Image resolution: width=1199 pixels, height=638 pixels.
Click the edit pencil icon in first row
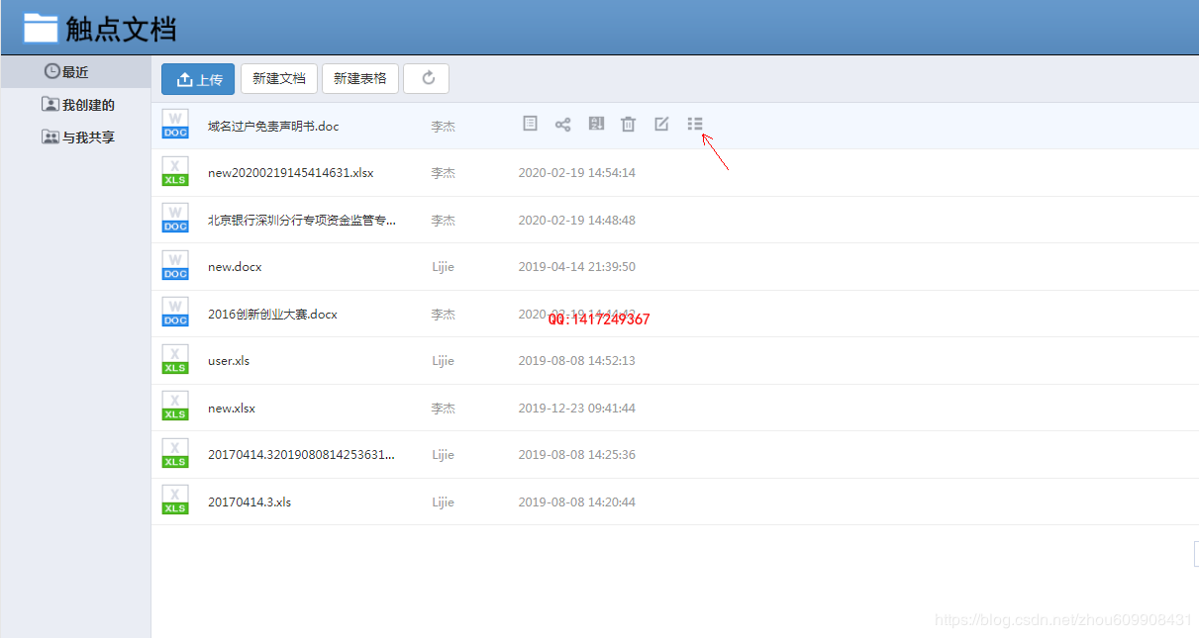point(661,124)
